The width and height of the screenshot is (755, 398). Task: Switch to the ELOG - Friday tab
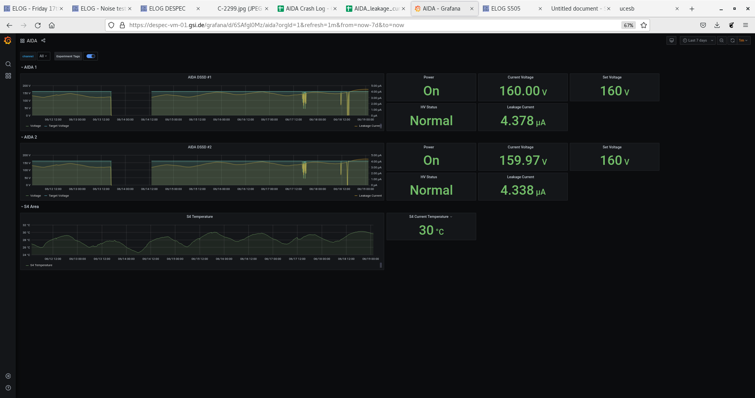click(x=33, y=9)
